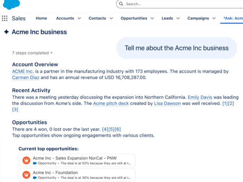Open Carmen Diaz's profile link
243x182 pixels.
(x=26, y=77)
